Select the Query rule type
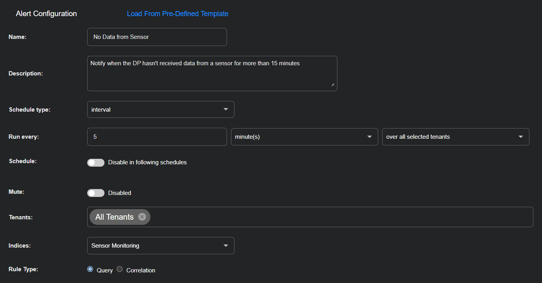542x283 pixels. tap(90, 270)
